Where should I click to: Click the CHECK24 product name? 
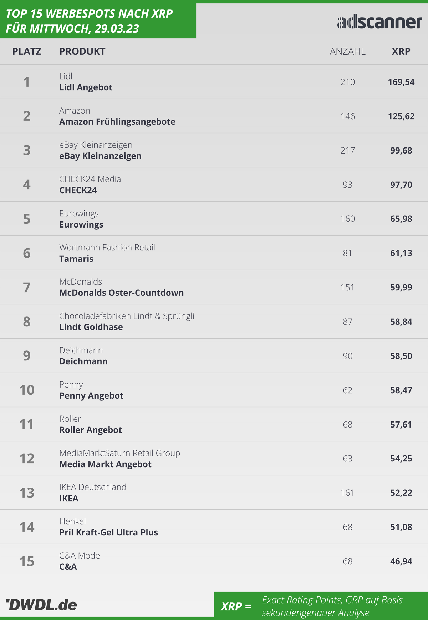point(78,190)
